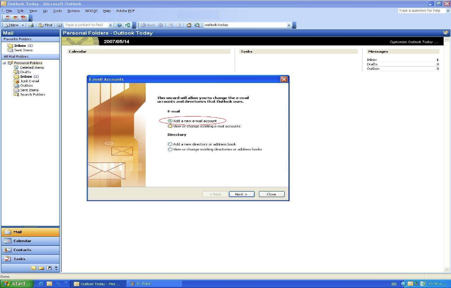The width and height of the screenshot is (451, 288).
Task: Open the View menu
Action: click(33, 11)
